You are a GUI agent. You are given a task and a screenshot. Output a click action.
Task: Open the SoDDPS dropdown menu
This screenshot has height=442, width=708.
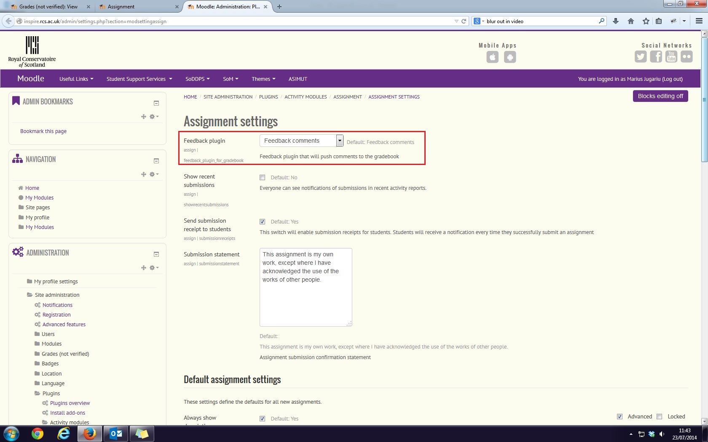coord(197,79)
